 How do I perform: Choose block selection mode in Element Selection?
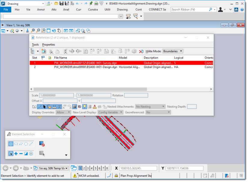pos(16,144)
